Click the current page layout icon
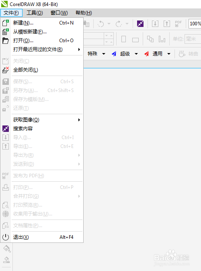 tap(162, 39)
